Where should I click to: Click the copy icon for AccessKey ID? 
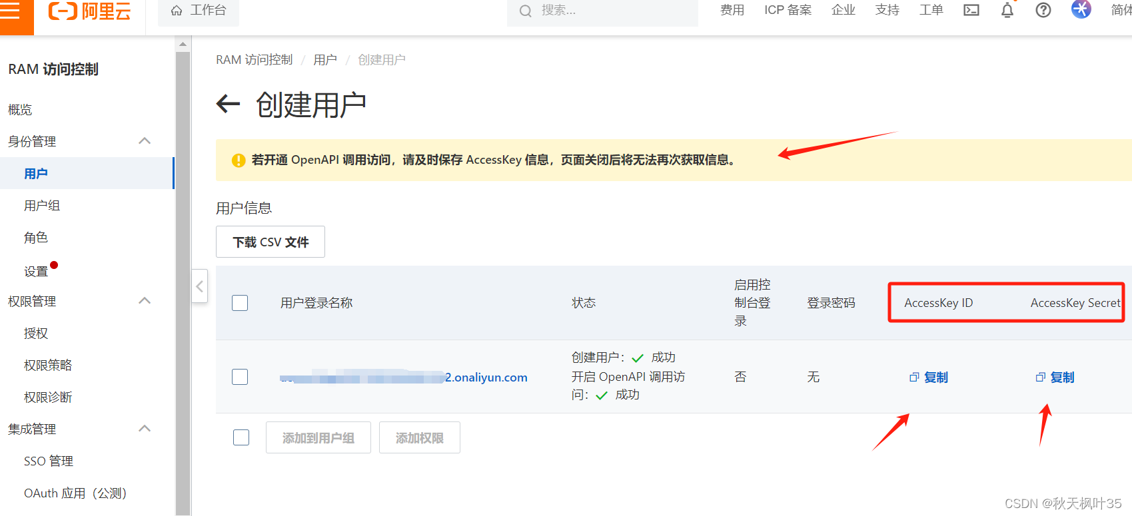coord(914,378)
